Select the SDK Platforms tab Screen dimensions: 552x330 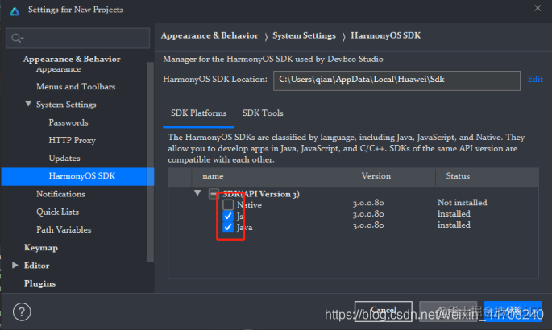tap(198, 113)
